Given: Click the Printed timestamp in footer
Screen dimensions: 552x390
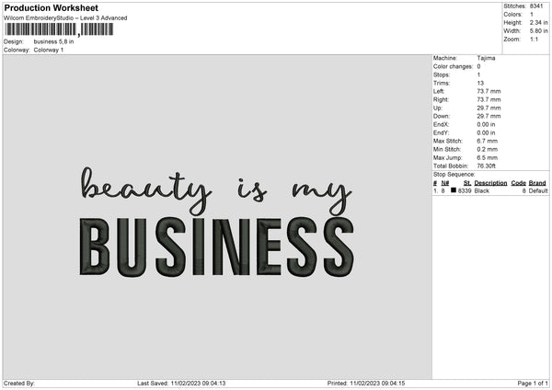Looking at the screenshot, I should (x=366, y=383).
